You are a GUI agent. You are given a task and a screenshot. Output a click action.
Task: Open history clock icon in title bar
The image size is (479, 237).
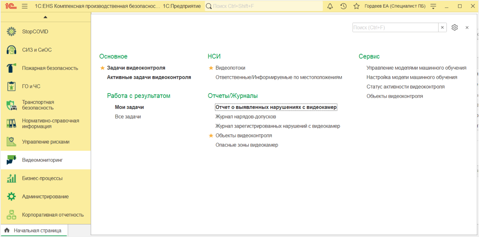pyautogui.click(x=343, y=6)
